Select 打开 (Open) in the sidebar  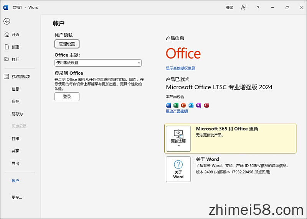pyautogui.click(x=15, y=59)
